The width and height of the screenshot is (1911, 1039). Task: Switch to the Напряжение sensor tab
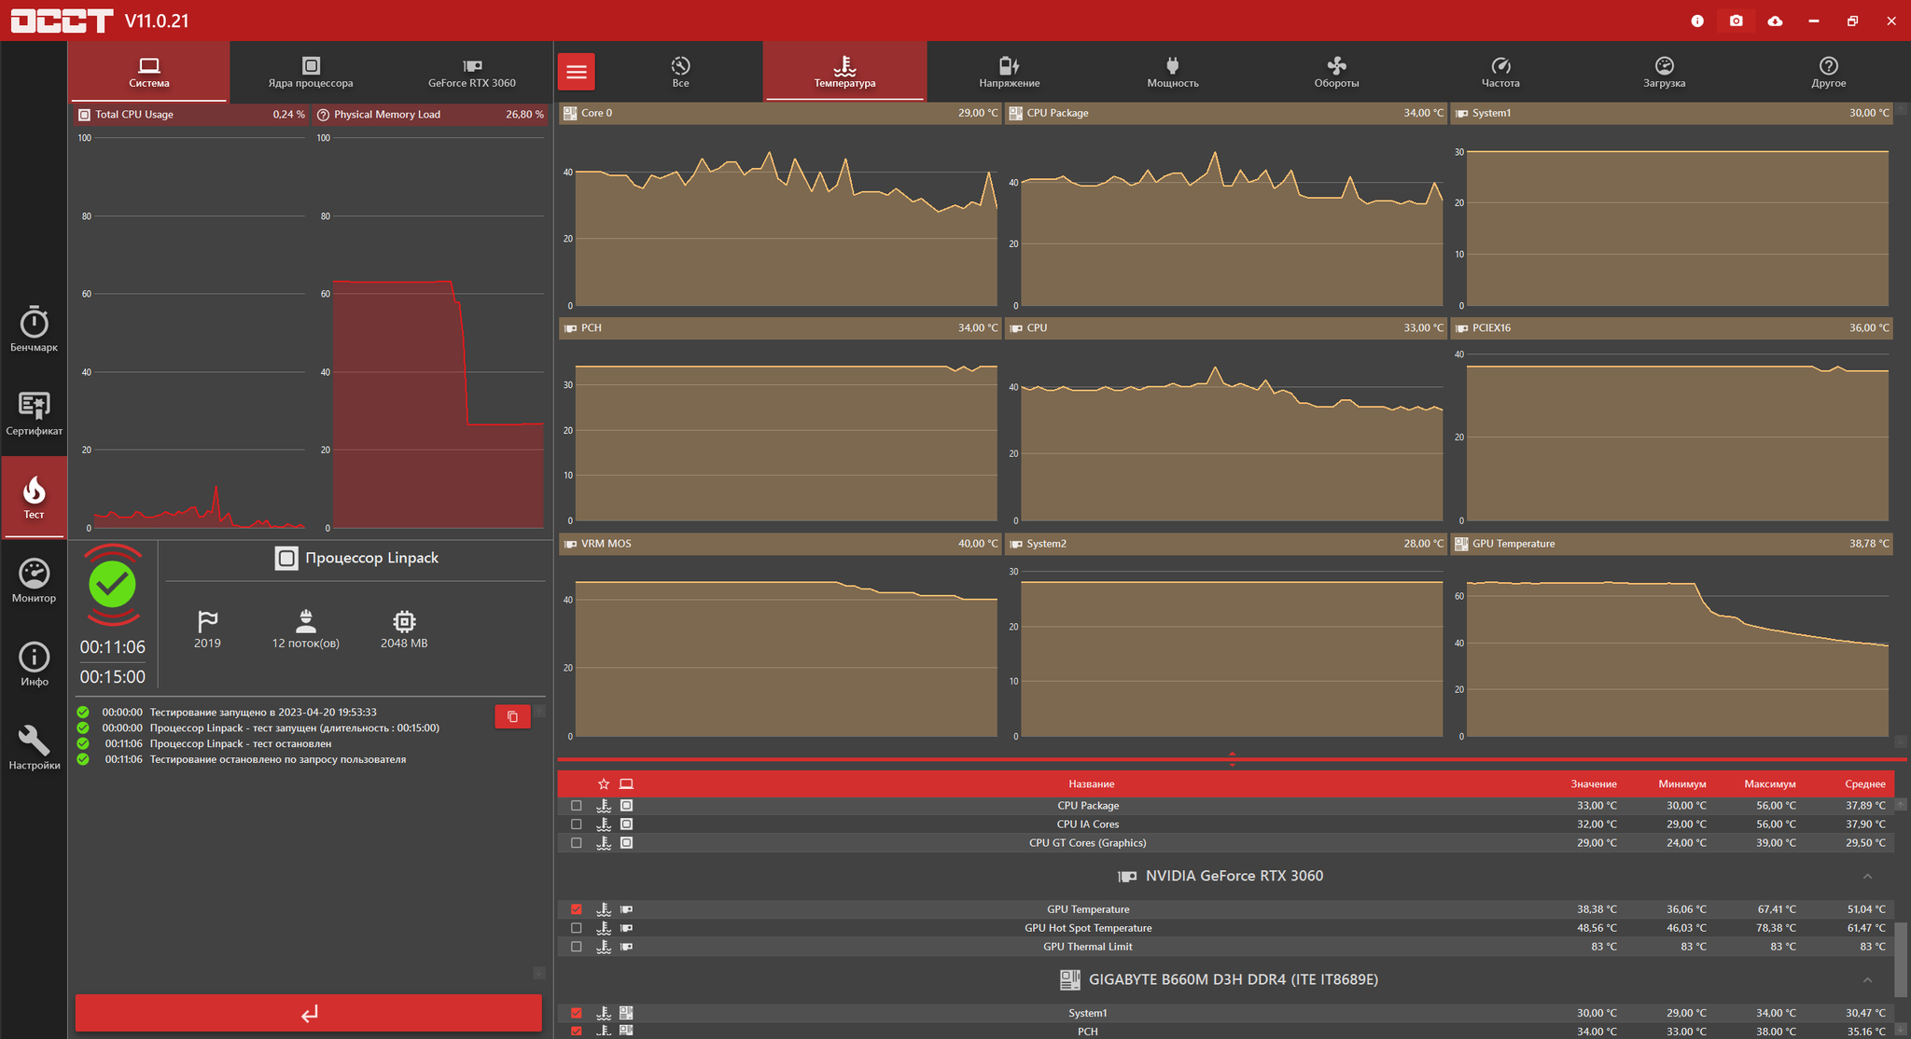[1009, 72]
